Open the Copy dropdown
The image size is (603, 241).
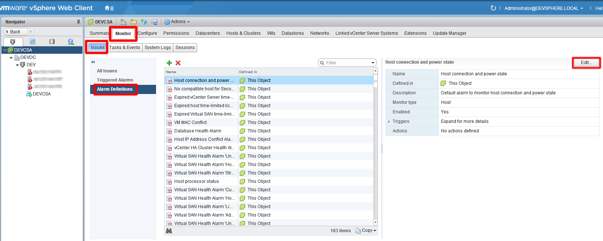[366, 231]
